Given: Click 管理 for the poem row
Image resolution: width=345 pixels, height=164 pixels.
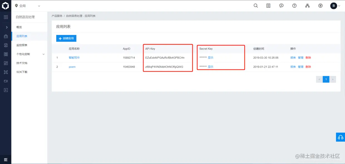Looking at the screenshot, I should [x=301, y=67].
